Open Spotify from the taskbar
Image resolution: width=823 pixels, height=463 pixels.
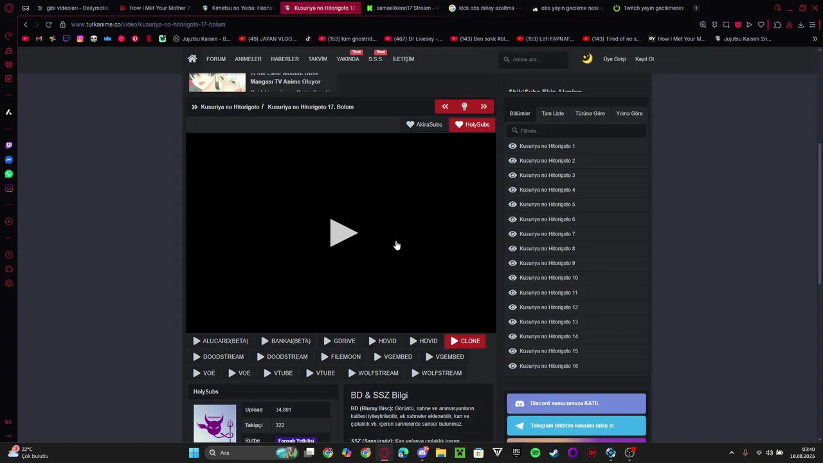coord(535,453)
